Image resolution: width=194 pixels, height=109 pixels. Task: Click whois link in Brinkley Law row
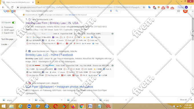tap(52, 40)
